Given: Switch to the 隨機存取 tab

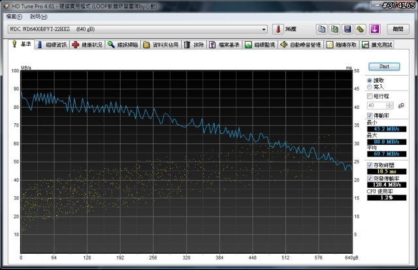Looking at the screenshot, I should (342, 45).
